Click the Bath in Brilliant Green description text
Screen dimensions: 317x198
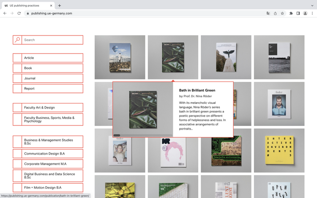pos(202,116)
